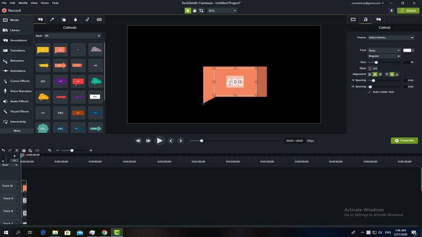Align text right horizontally

tap(380, 74)
